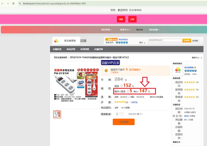Click the 描述相符 rating stars
The height and width of the screenshot is (146, 207).
click(x=189, y=82)
